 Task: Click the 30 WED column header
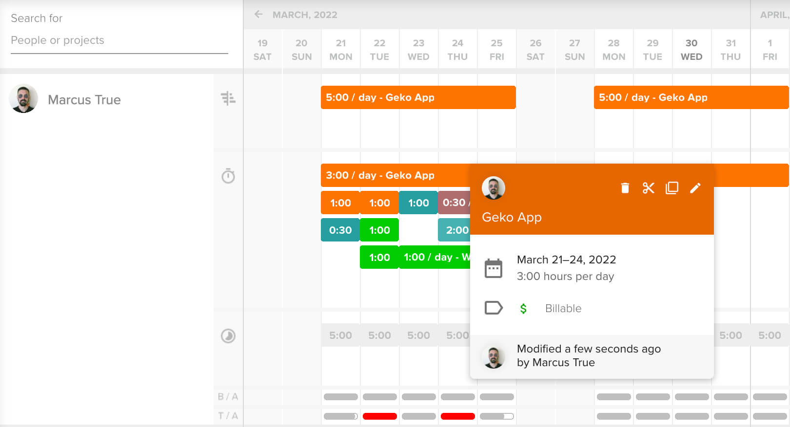click(691, 50)
